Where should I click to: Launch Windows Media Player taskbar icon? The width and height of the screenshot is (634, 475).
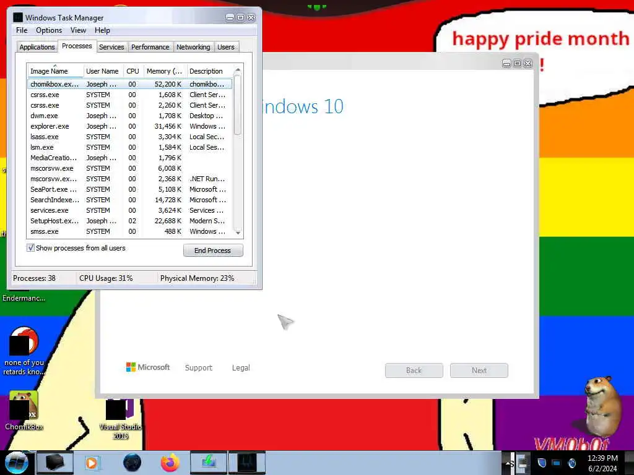(92, 463)
